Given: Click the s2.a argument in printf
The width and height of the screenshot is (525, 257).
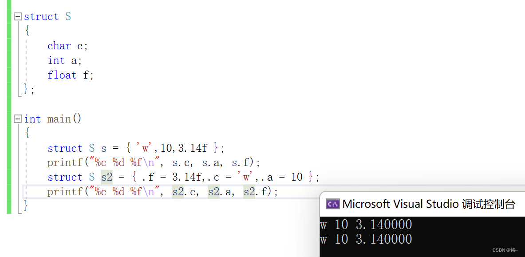Looking at the screenshot, I should point(219,192).
